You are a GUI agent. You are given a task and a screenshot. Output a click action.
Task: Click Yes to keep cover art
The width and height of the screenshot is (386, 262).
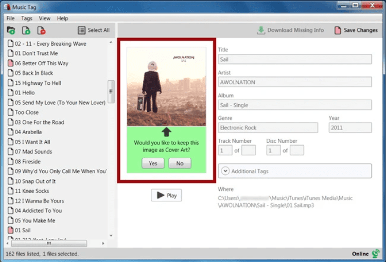(x=153, y=163)
